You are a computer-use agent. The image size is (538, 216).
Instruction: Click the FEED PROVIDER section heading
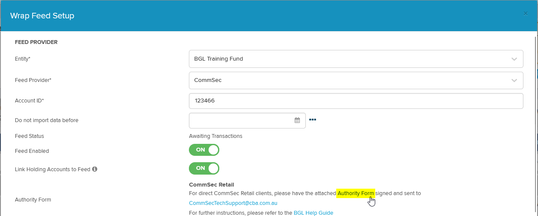(x=36, y=42)
